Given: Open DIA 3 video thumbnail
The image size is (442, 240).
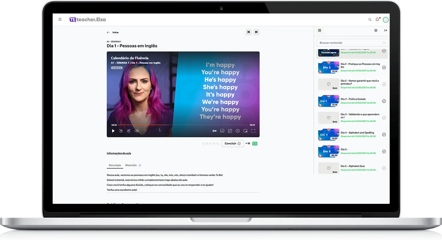Looking at the screenshot, I should [x=329, y=101].
